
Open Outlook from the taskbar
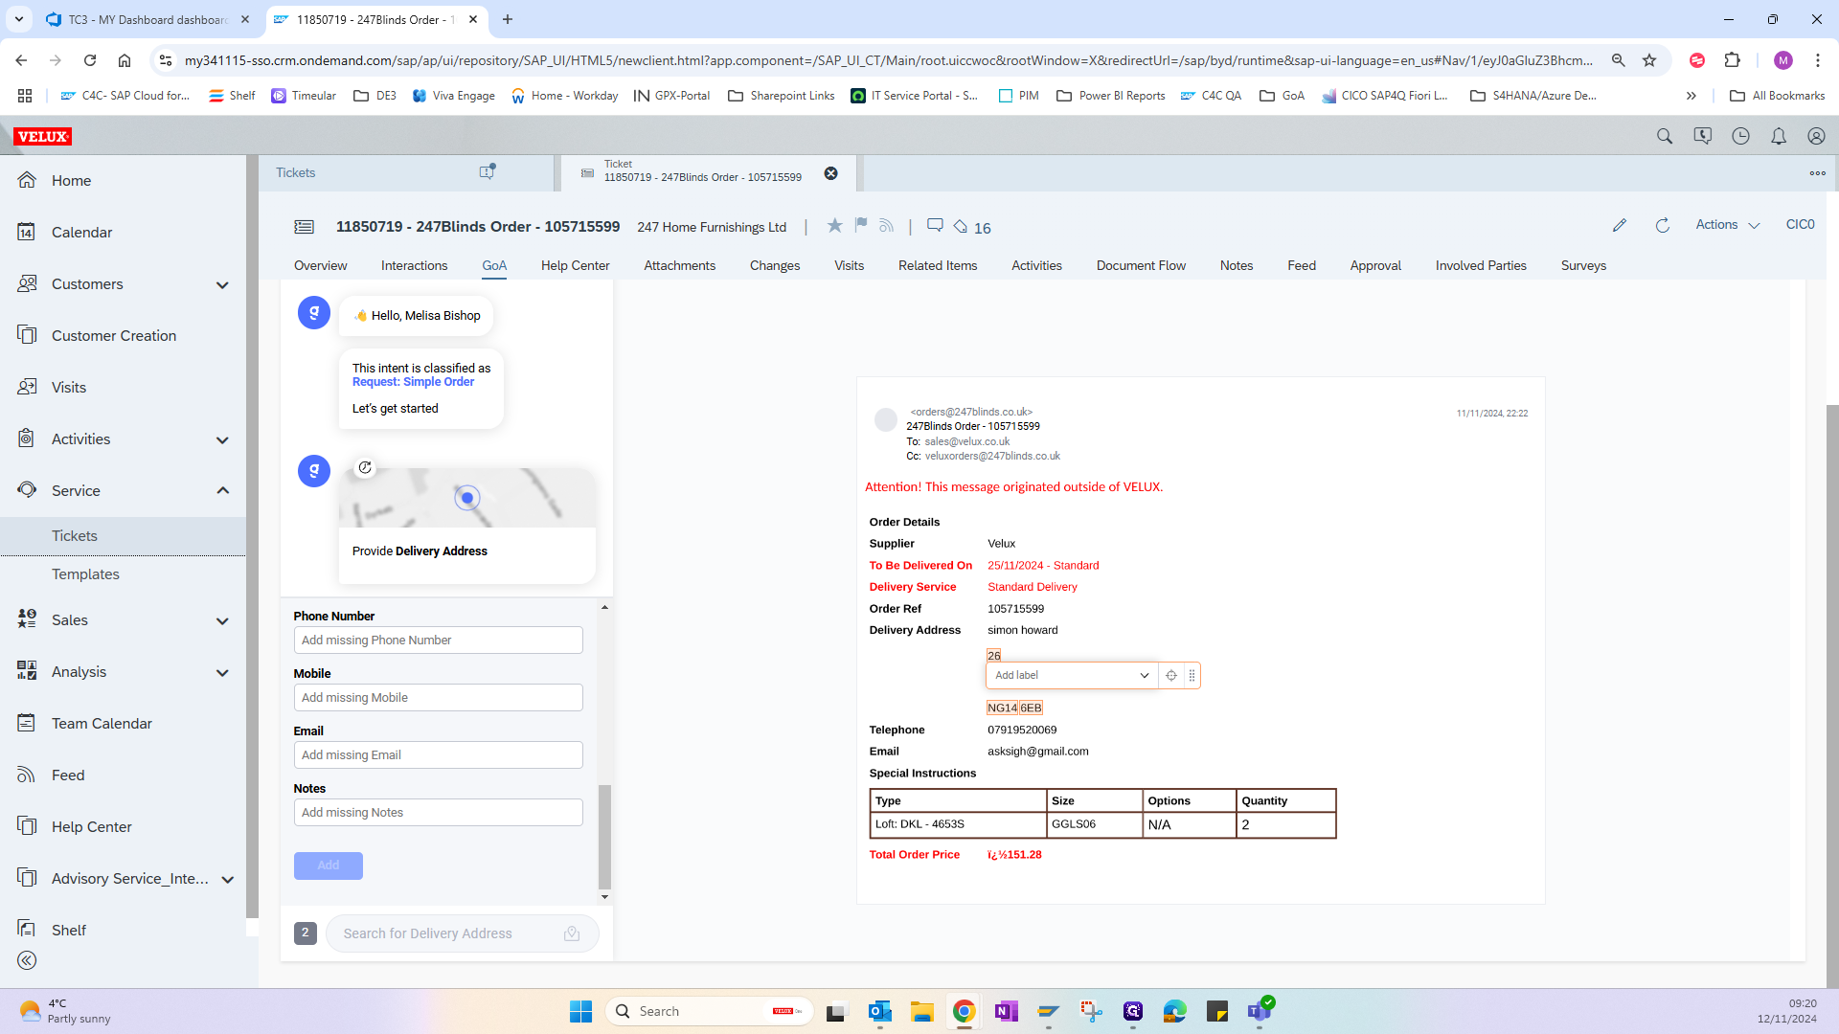(x=879, y=1012)
